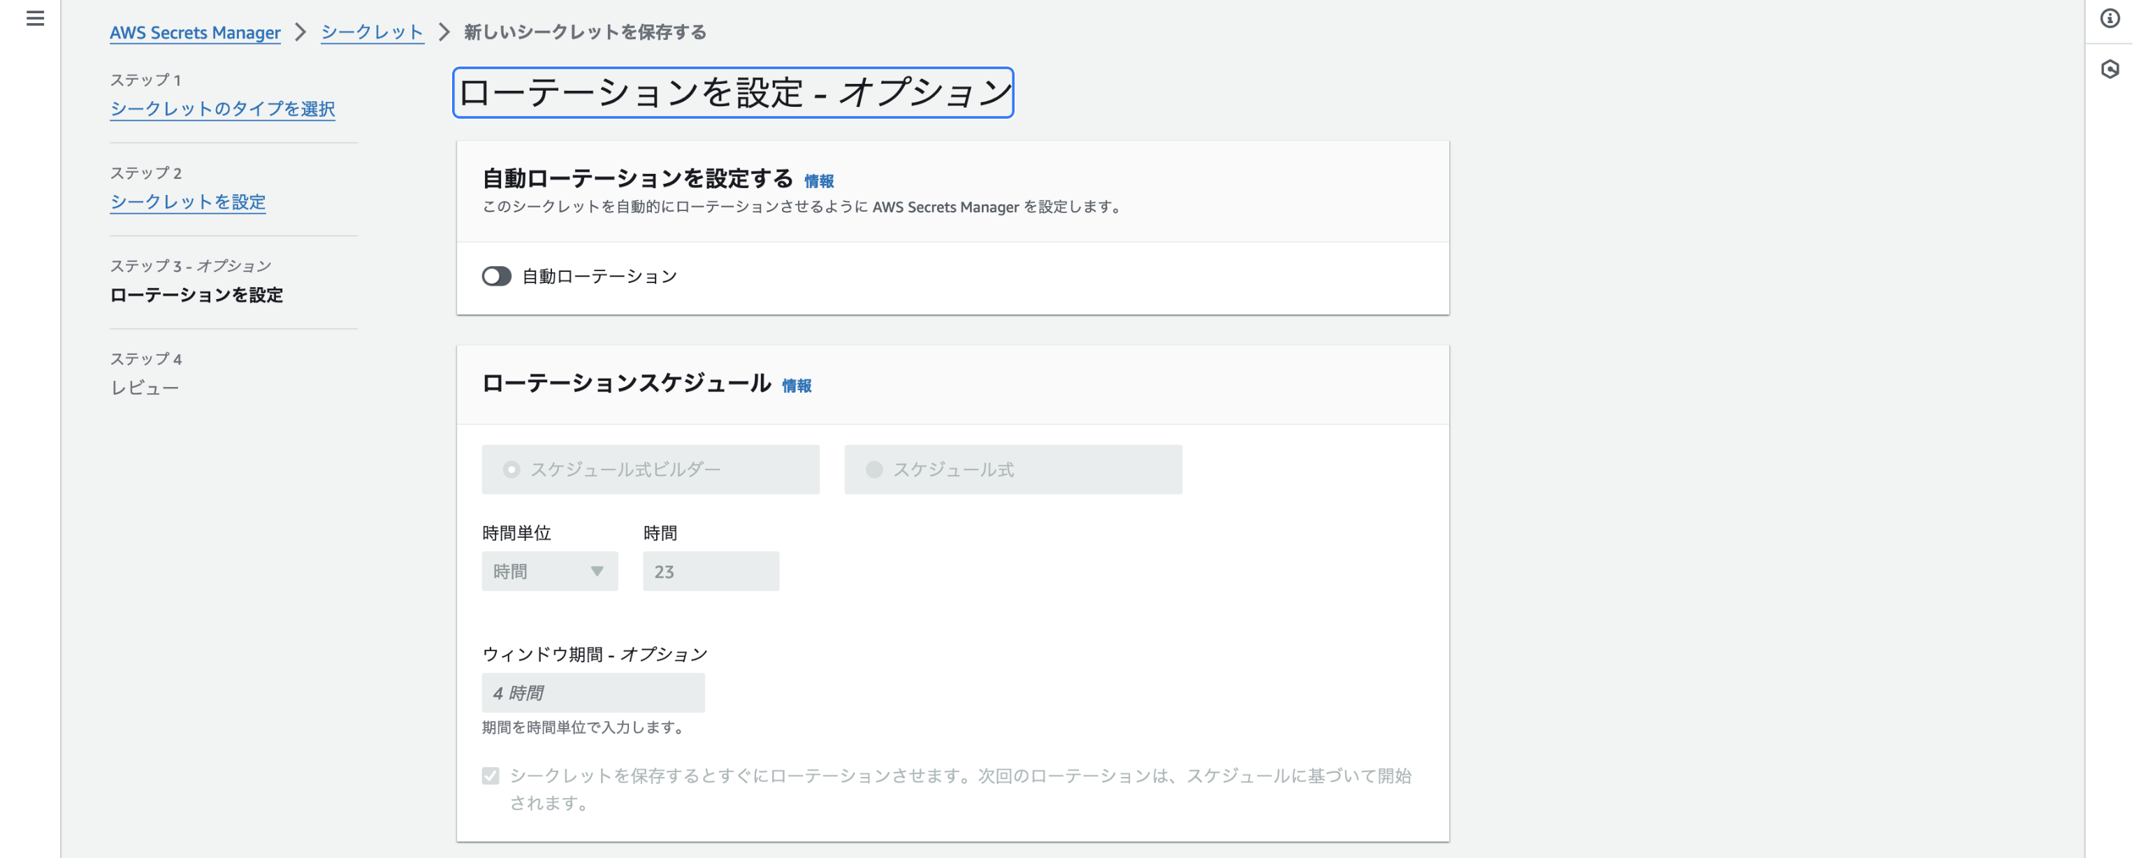Click the dropdown arrow in 時間単位 select
The image size is (2141, 858).
pyautogui.click(x=597, y=571)
